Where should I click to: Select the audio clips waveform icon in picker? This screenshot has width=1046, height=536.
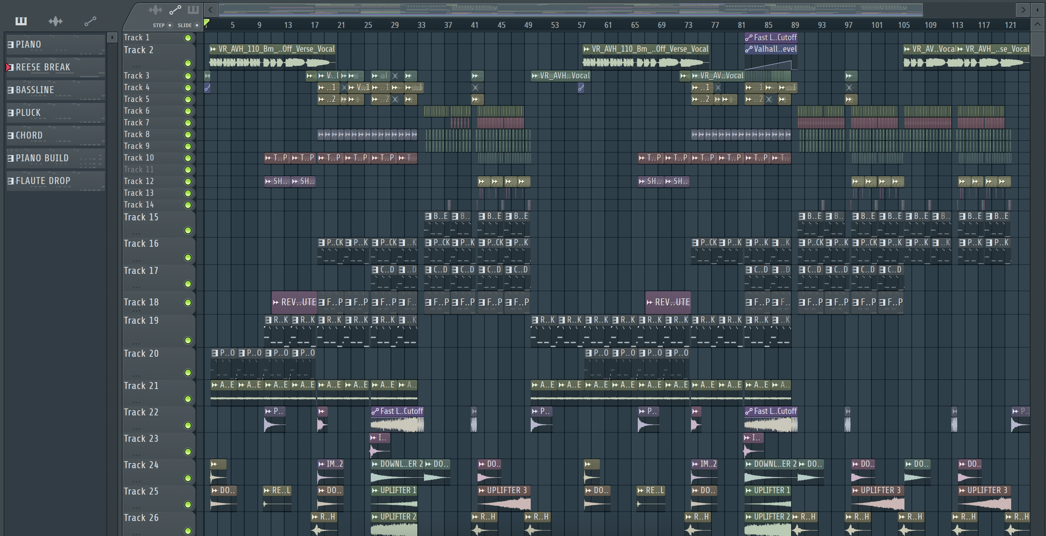[x=56, y=21]
